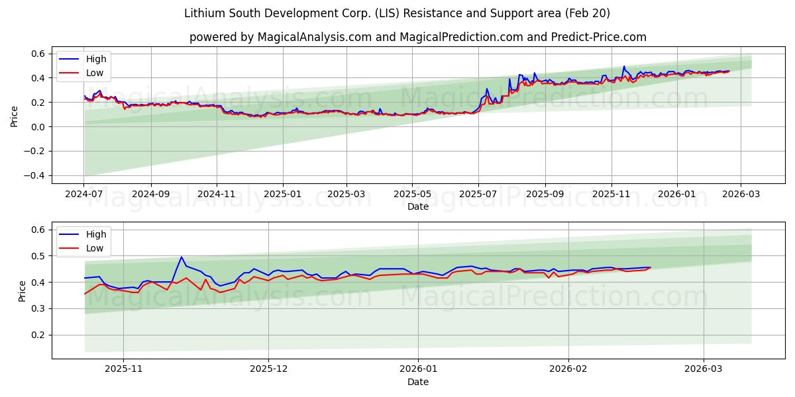Click the '0.5' y-axis label of bottom chart
Viewport: 795px width, 397px height.
[x=40, y=256]
